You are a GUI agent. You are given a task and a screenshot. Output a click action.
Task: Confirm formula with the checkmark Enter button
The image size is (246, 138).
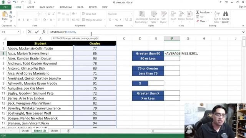tap(37, 32)
